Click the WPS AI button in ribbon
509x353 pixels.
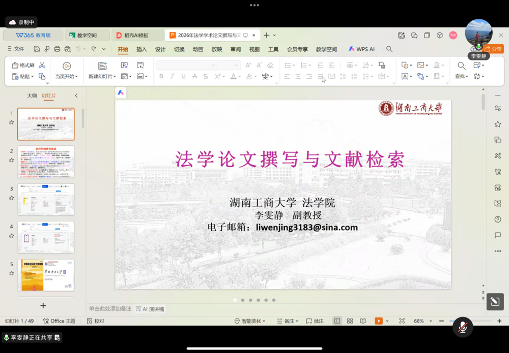tap(361, 49)
